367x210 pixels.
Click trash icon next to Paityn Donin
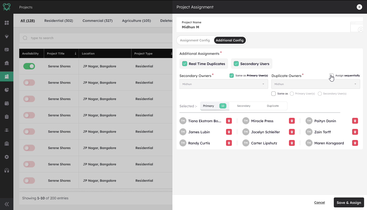(355, 121)
